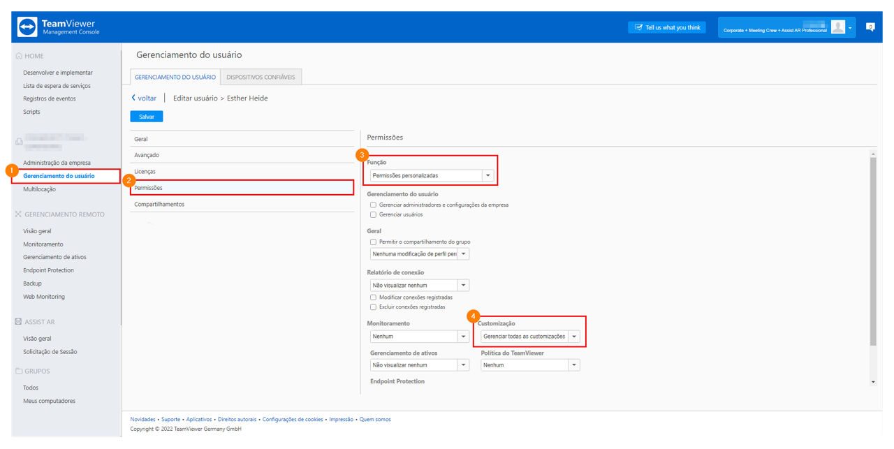Click the Grupos folder icon
The height and width of the screenshot is (449, 894).
pos(18,371)
